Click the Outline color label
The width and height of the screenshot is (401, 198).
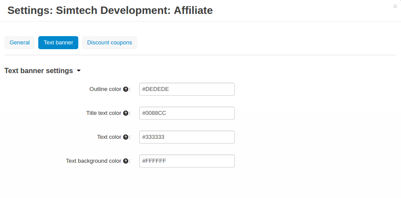[105, 89]
